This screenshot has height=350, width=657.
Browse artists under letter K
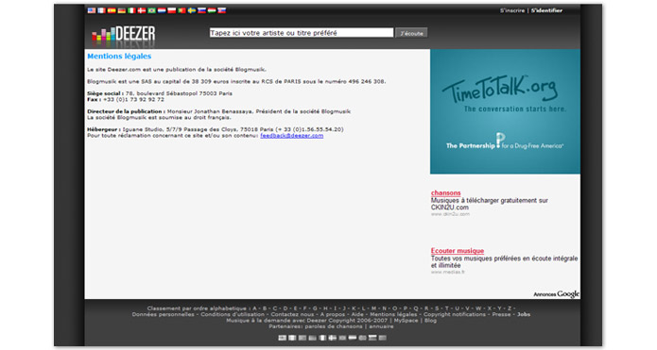tap(354, 308)
